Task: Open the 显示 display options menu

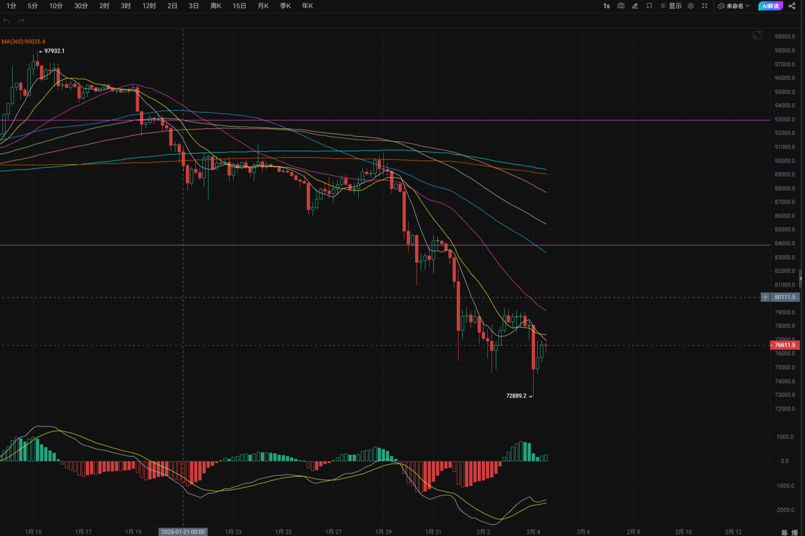Action: click(671, 6)
